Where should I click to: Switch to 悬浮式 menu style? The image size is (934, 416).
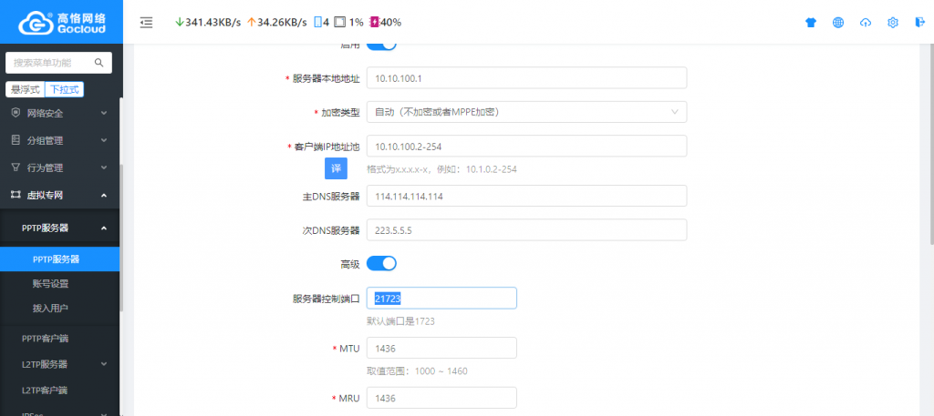point(25,89)
